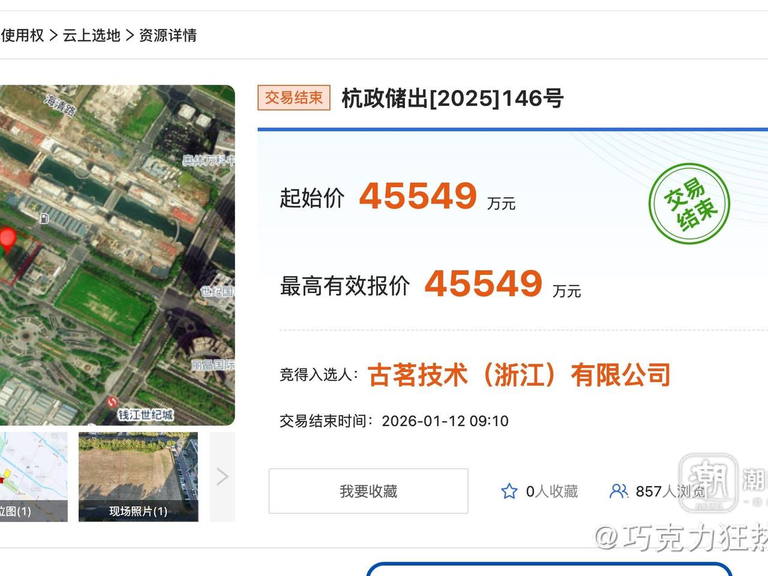Viewport: 768px width, 576px height.
Task: Click the metro icon beside 钱江世纪城
Action: (112, 402)
